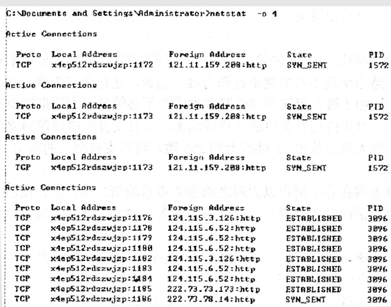Click the Foreign Address header in the second table
This screenshot has width=391, height=307.
tap(207, 106)
